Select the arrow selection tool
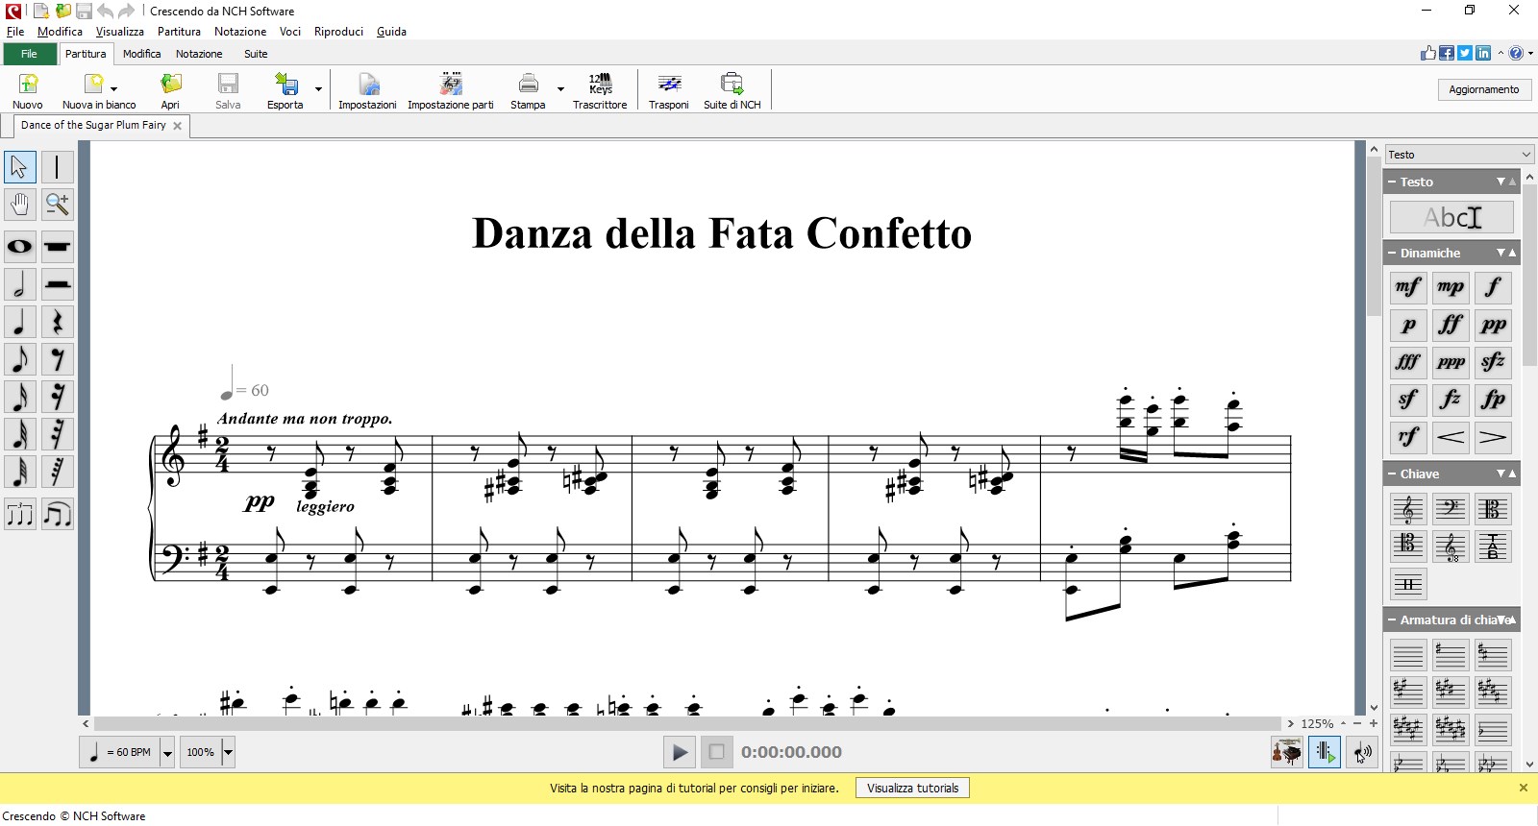Viewport: 1538px width, 826px height. click(x=20, y=167)
